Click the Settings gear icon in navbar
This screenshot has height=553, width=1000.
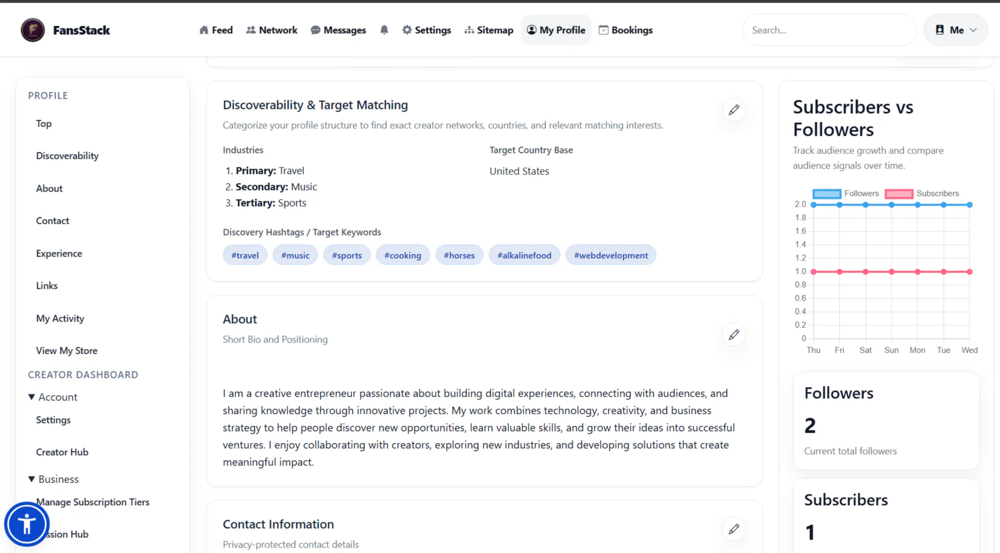pos(407,30)
